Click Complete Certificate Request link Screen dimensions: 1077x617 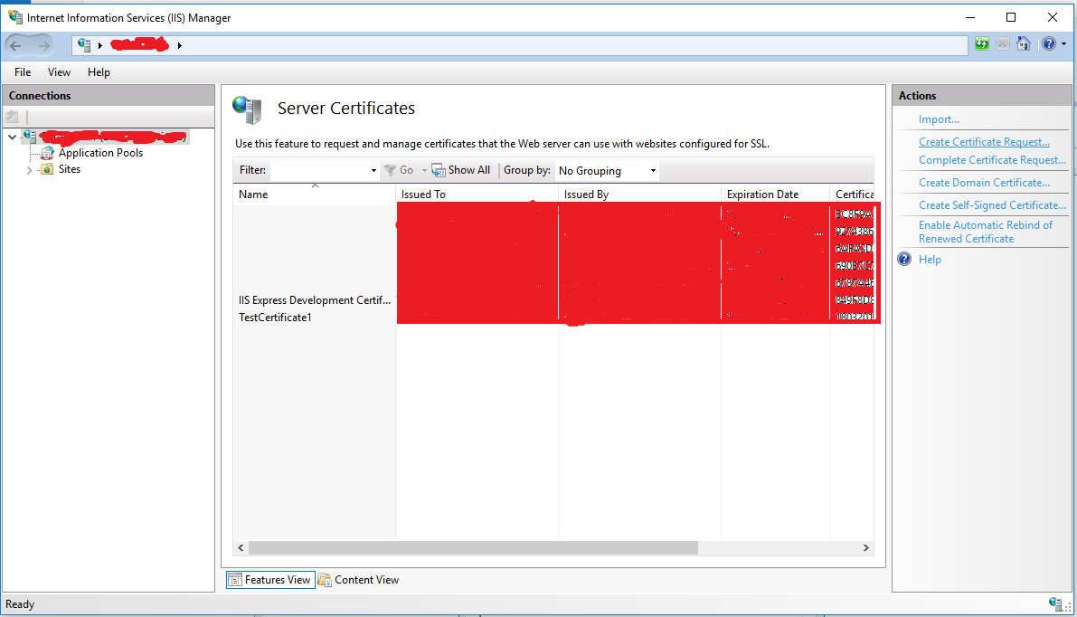coord(992,160)
